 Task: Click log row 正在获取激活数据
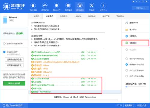tap(64, 79)
